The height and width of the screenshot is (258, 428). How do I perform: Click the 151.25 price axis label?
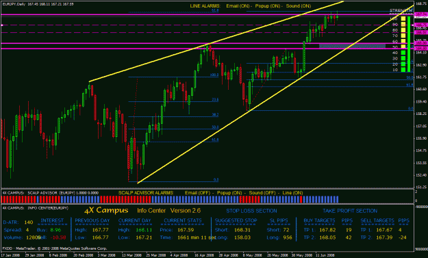tap(421, 187)
